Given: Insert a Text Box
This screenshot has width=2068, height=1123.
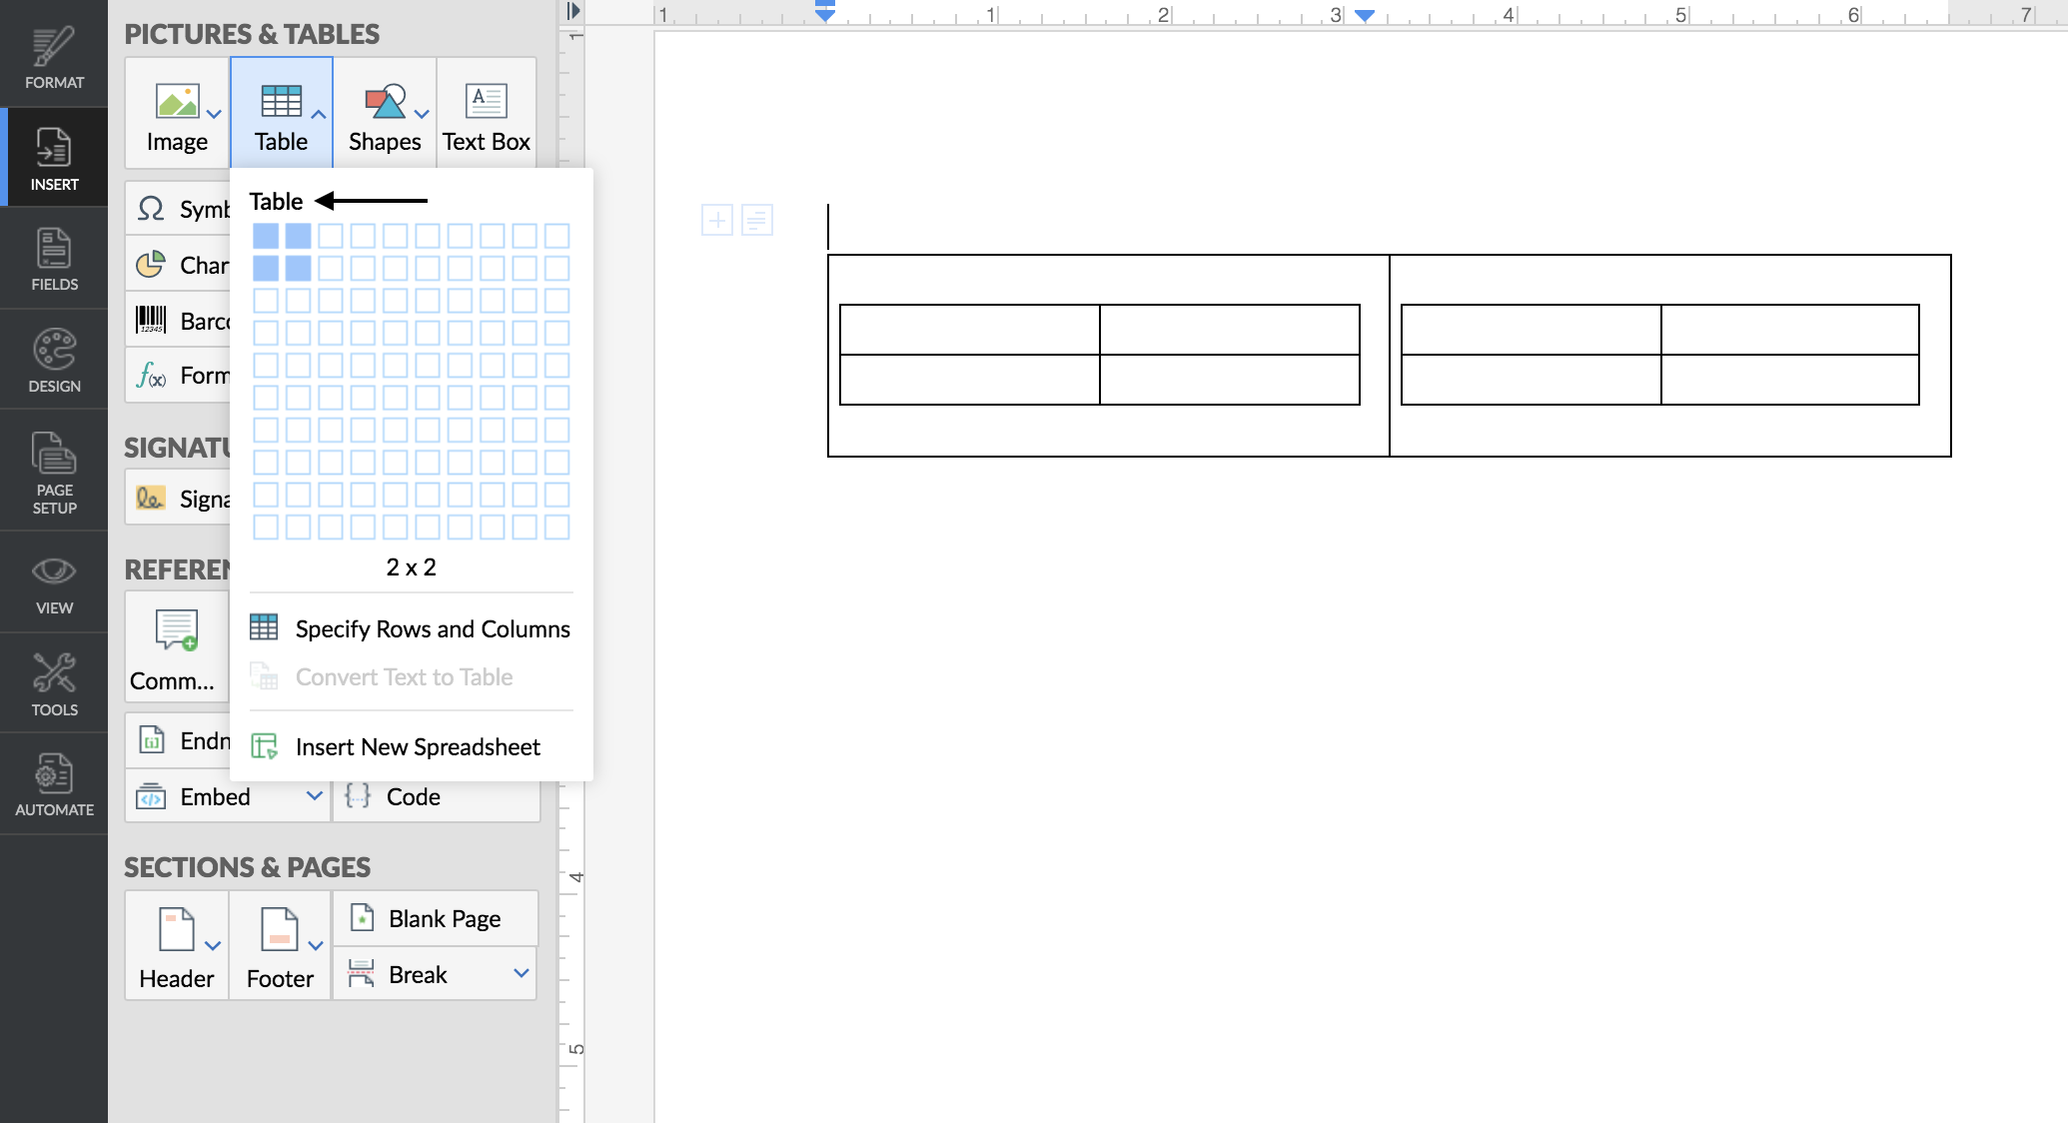Looking at the screenshot, I should 487,114.
